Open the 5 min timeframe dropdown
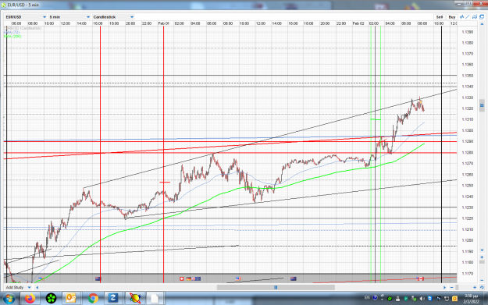Screen dimensions: 488x305 pos(69,17)
